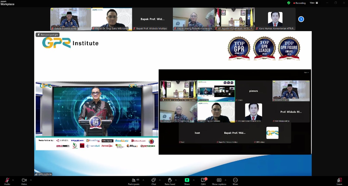Open the More options menu
The width and height of the screenshot is (348, 186).
click(x=235, y=180)
